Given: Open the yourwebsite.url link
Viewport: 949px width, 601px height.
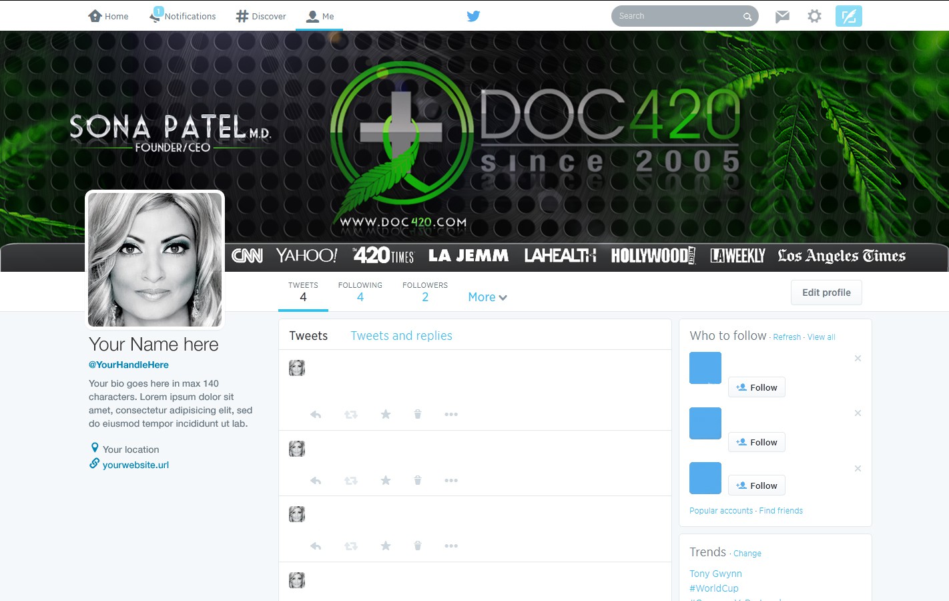Looking at the screenshot, I should 135,465.
